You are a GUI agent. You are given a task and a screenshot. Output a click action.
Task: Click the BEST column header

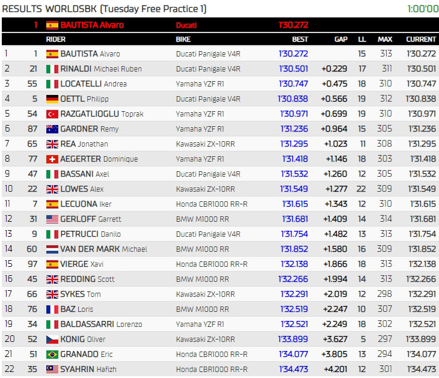[299, 39]
